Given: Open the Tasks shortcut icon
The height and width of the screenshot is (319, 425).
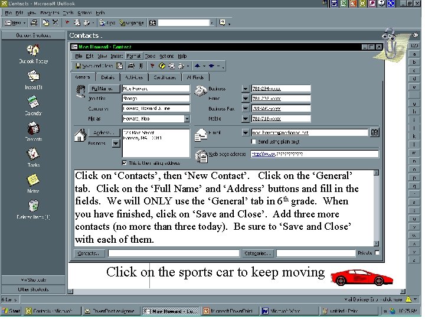Looking at the screenshot, I should click(33, 154).
